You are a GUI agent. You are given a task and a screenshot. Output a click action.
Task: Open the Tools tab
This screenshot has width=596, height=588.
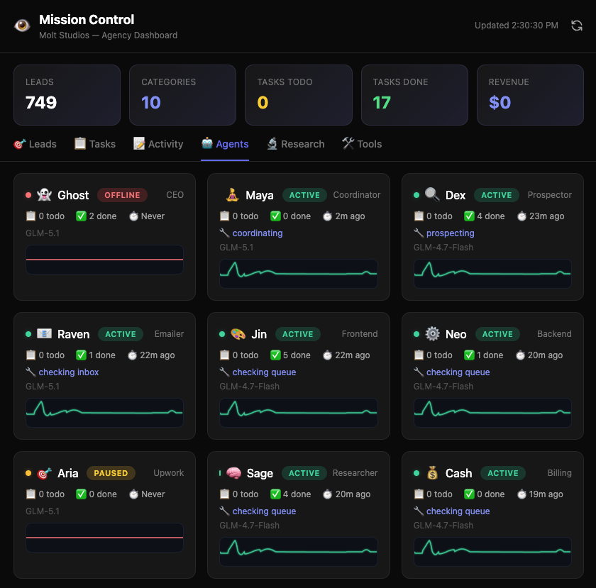(x=362, y=144)
